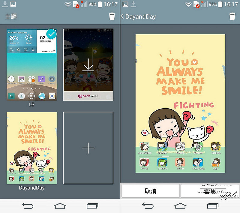Tap the 95% battery text in the right status bar
Screen dimensions: 240x213
pos(213,4)
